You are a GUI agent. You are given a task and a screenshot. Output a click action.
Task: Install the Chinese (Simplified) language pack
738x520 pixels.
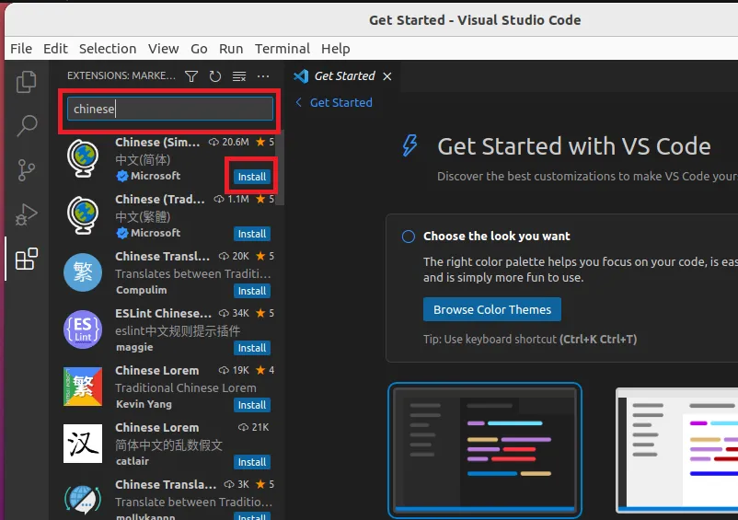pos(252,177)
